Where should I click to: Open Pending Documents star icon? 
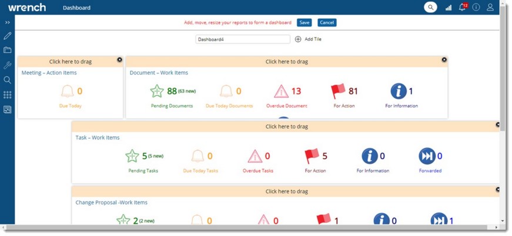click(157, 92)
